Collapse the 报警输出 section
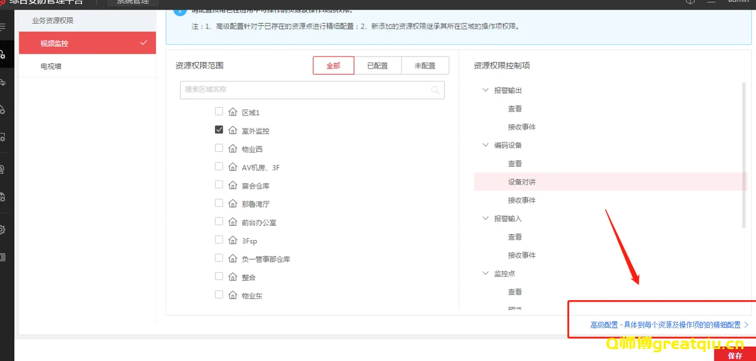Image resolution: width=756 pixels, height=361 pixels. pos(485,90)
